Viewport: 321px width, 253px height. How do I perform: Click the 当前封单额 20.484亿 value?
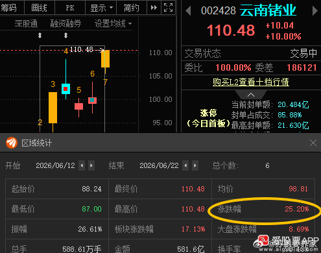pos(293,104)
